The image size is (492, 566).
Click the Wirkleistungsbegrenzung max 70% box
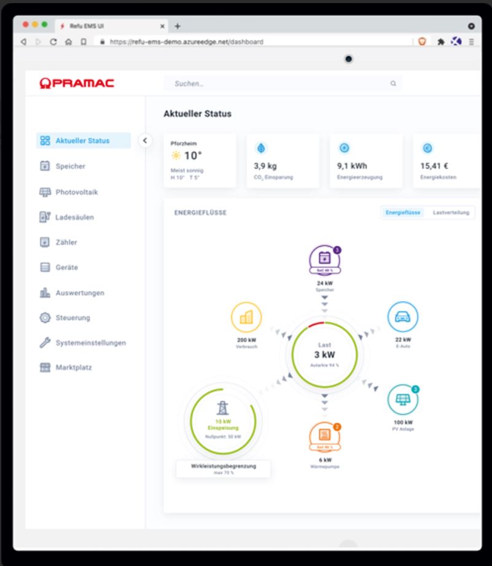click(223, 469)
